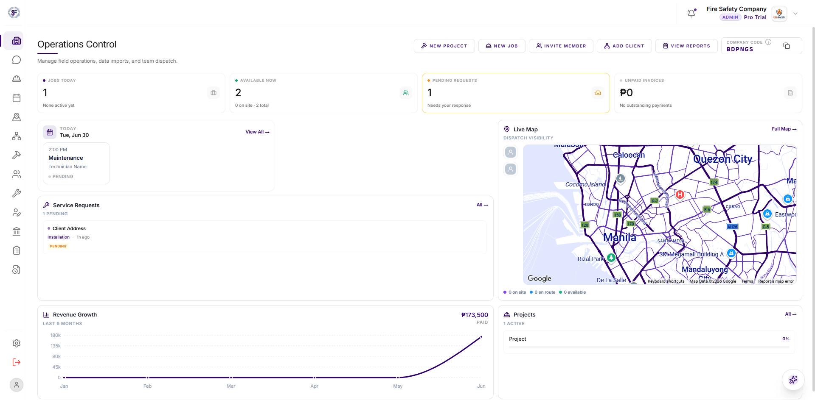Open the Client Address service request
The height and width of the screenshot is (400, 815).
264,237
